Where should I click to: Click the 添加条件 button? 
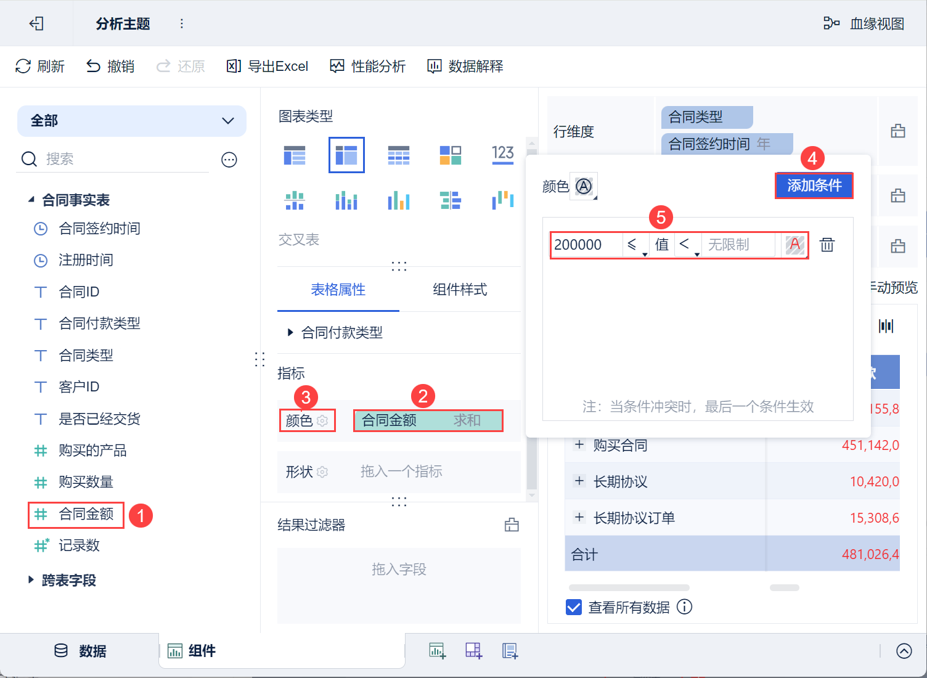click(x=814, y=186)
